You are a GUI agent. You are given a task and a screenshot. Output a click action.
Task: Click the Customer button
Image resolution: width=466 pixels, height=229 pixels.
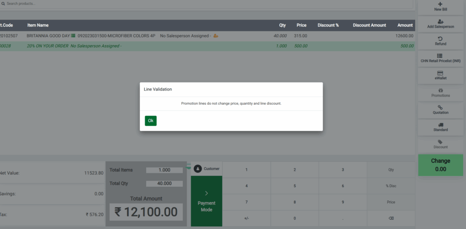tap(207, 169)
